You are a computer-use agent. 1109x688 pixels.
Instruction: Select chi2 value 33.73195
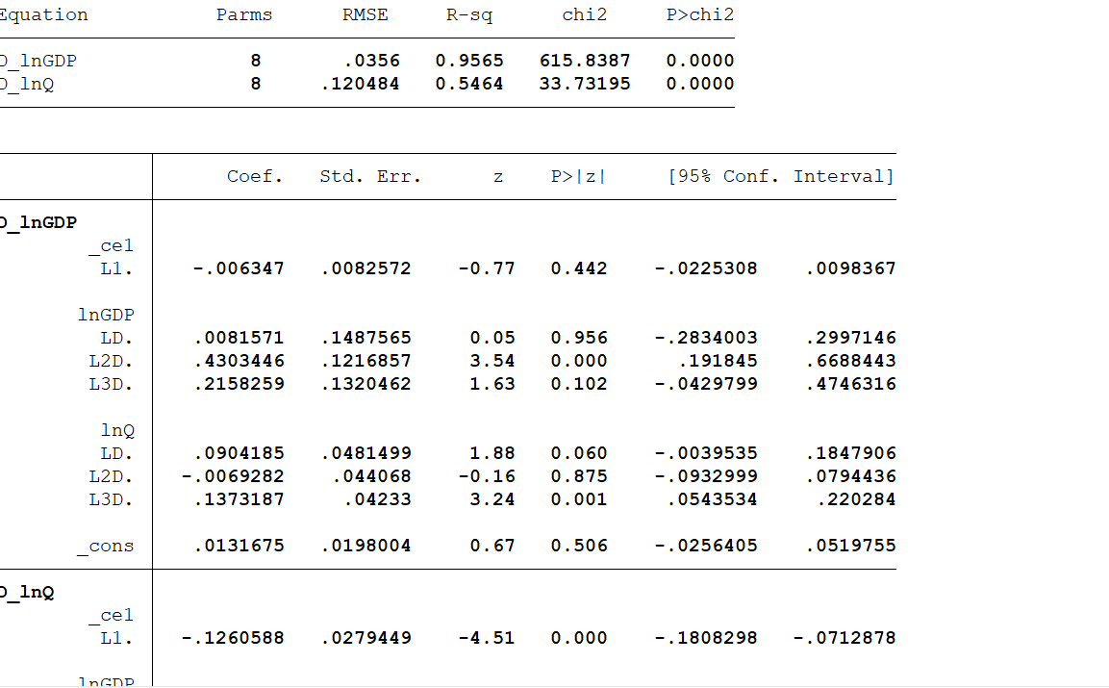click(x=584, y=84)
